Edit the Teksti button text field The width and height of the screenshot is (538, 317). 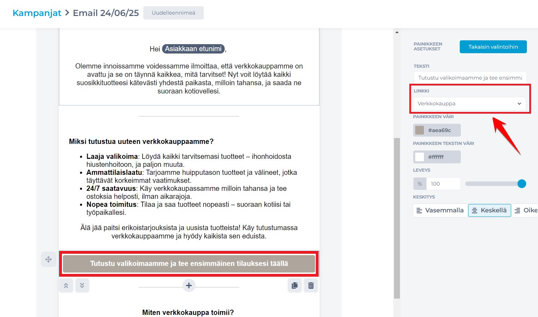coord(470,78)
